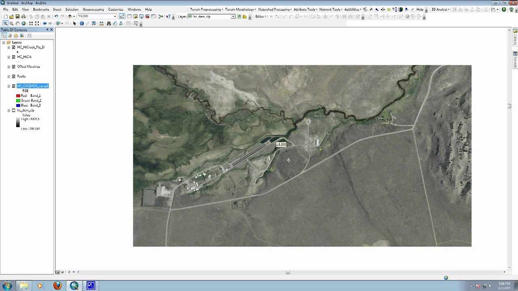Viewport: 518px width, 291px height.
Task: Open the Editor Toolbar icon
Action: (x=122, y=16)
